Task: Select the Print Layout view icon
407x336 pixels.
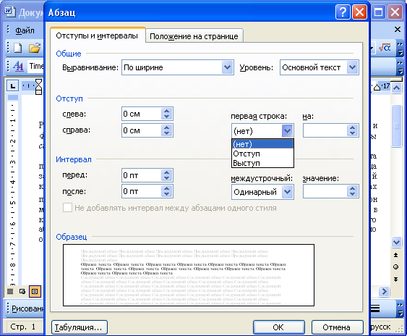Action: pos(35,292)
